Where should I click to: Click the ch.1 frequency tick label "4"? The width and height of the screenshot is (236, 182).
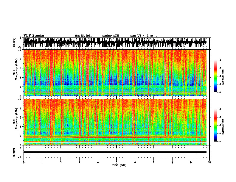click(21, 78)
